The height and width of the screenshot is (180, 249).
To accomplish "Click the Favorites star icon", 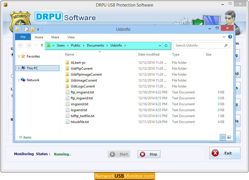I will [23, 56].
